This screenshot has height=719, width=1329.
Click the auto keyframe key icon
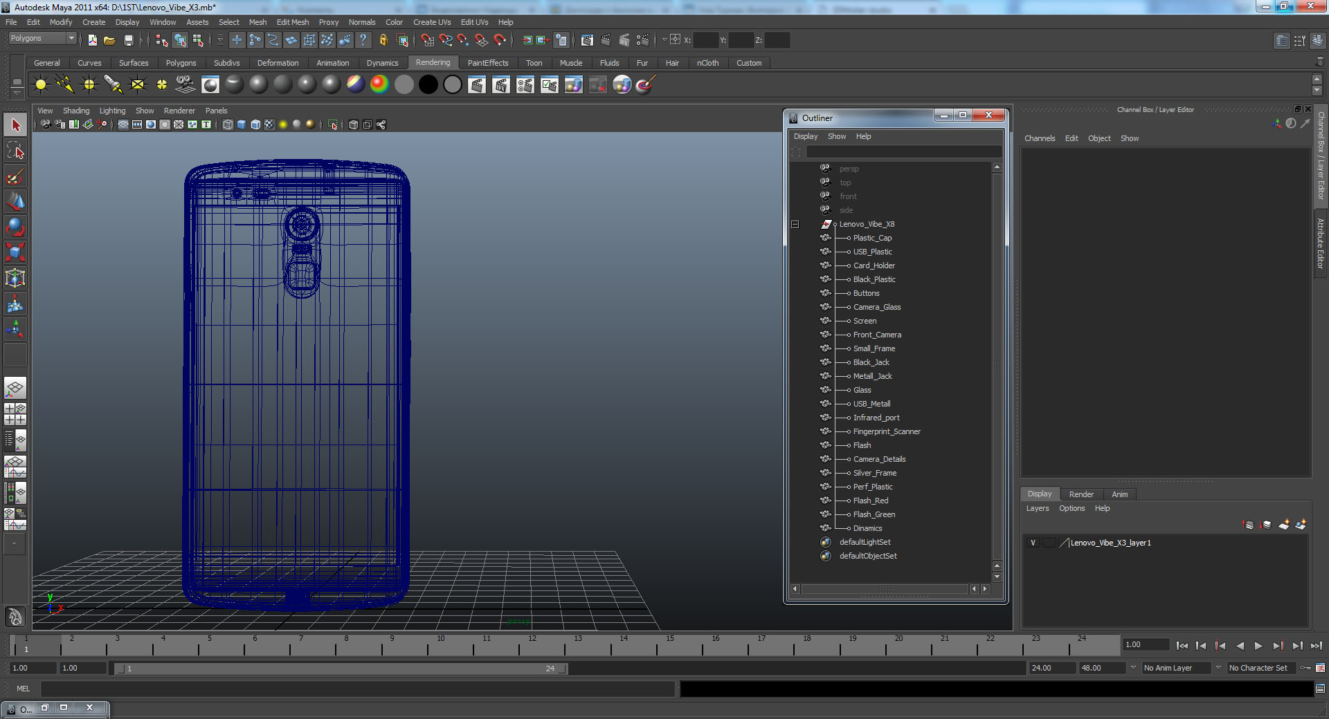pyautogui.click(x=1305, y=668)
